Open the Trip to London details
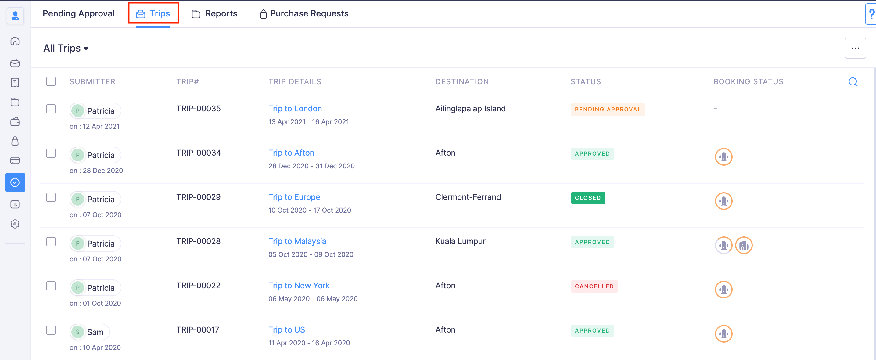Image resolution: width=876 pixels, height=360 pixels. click(x=295, y=108)
